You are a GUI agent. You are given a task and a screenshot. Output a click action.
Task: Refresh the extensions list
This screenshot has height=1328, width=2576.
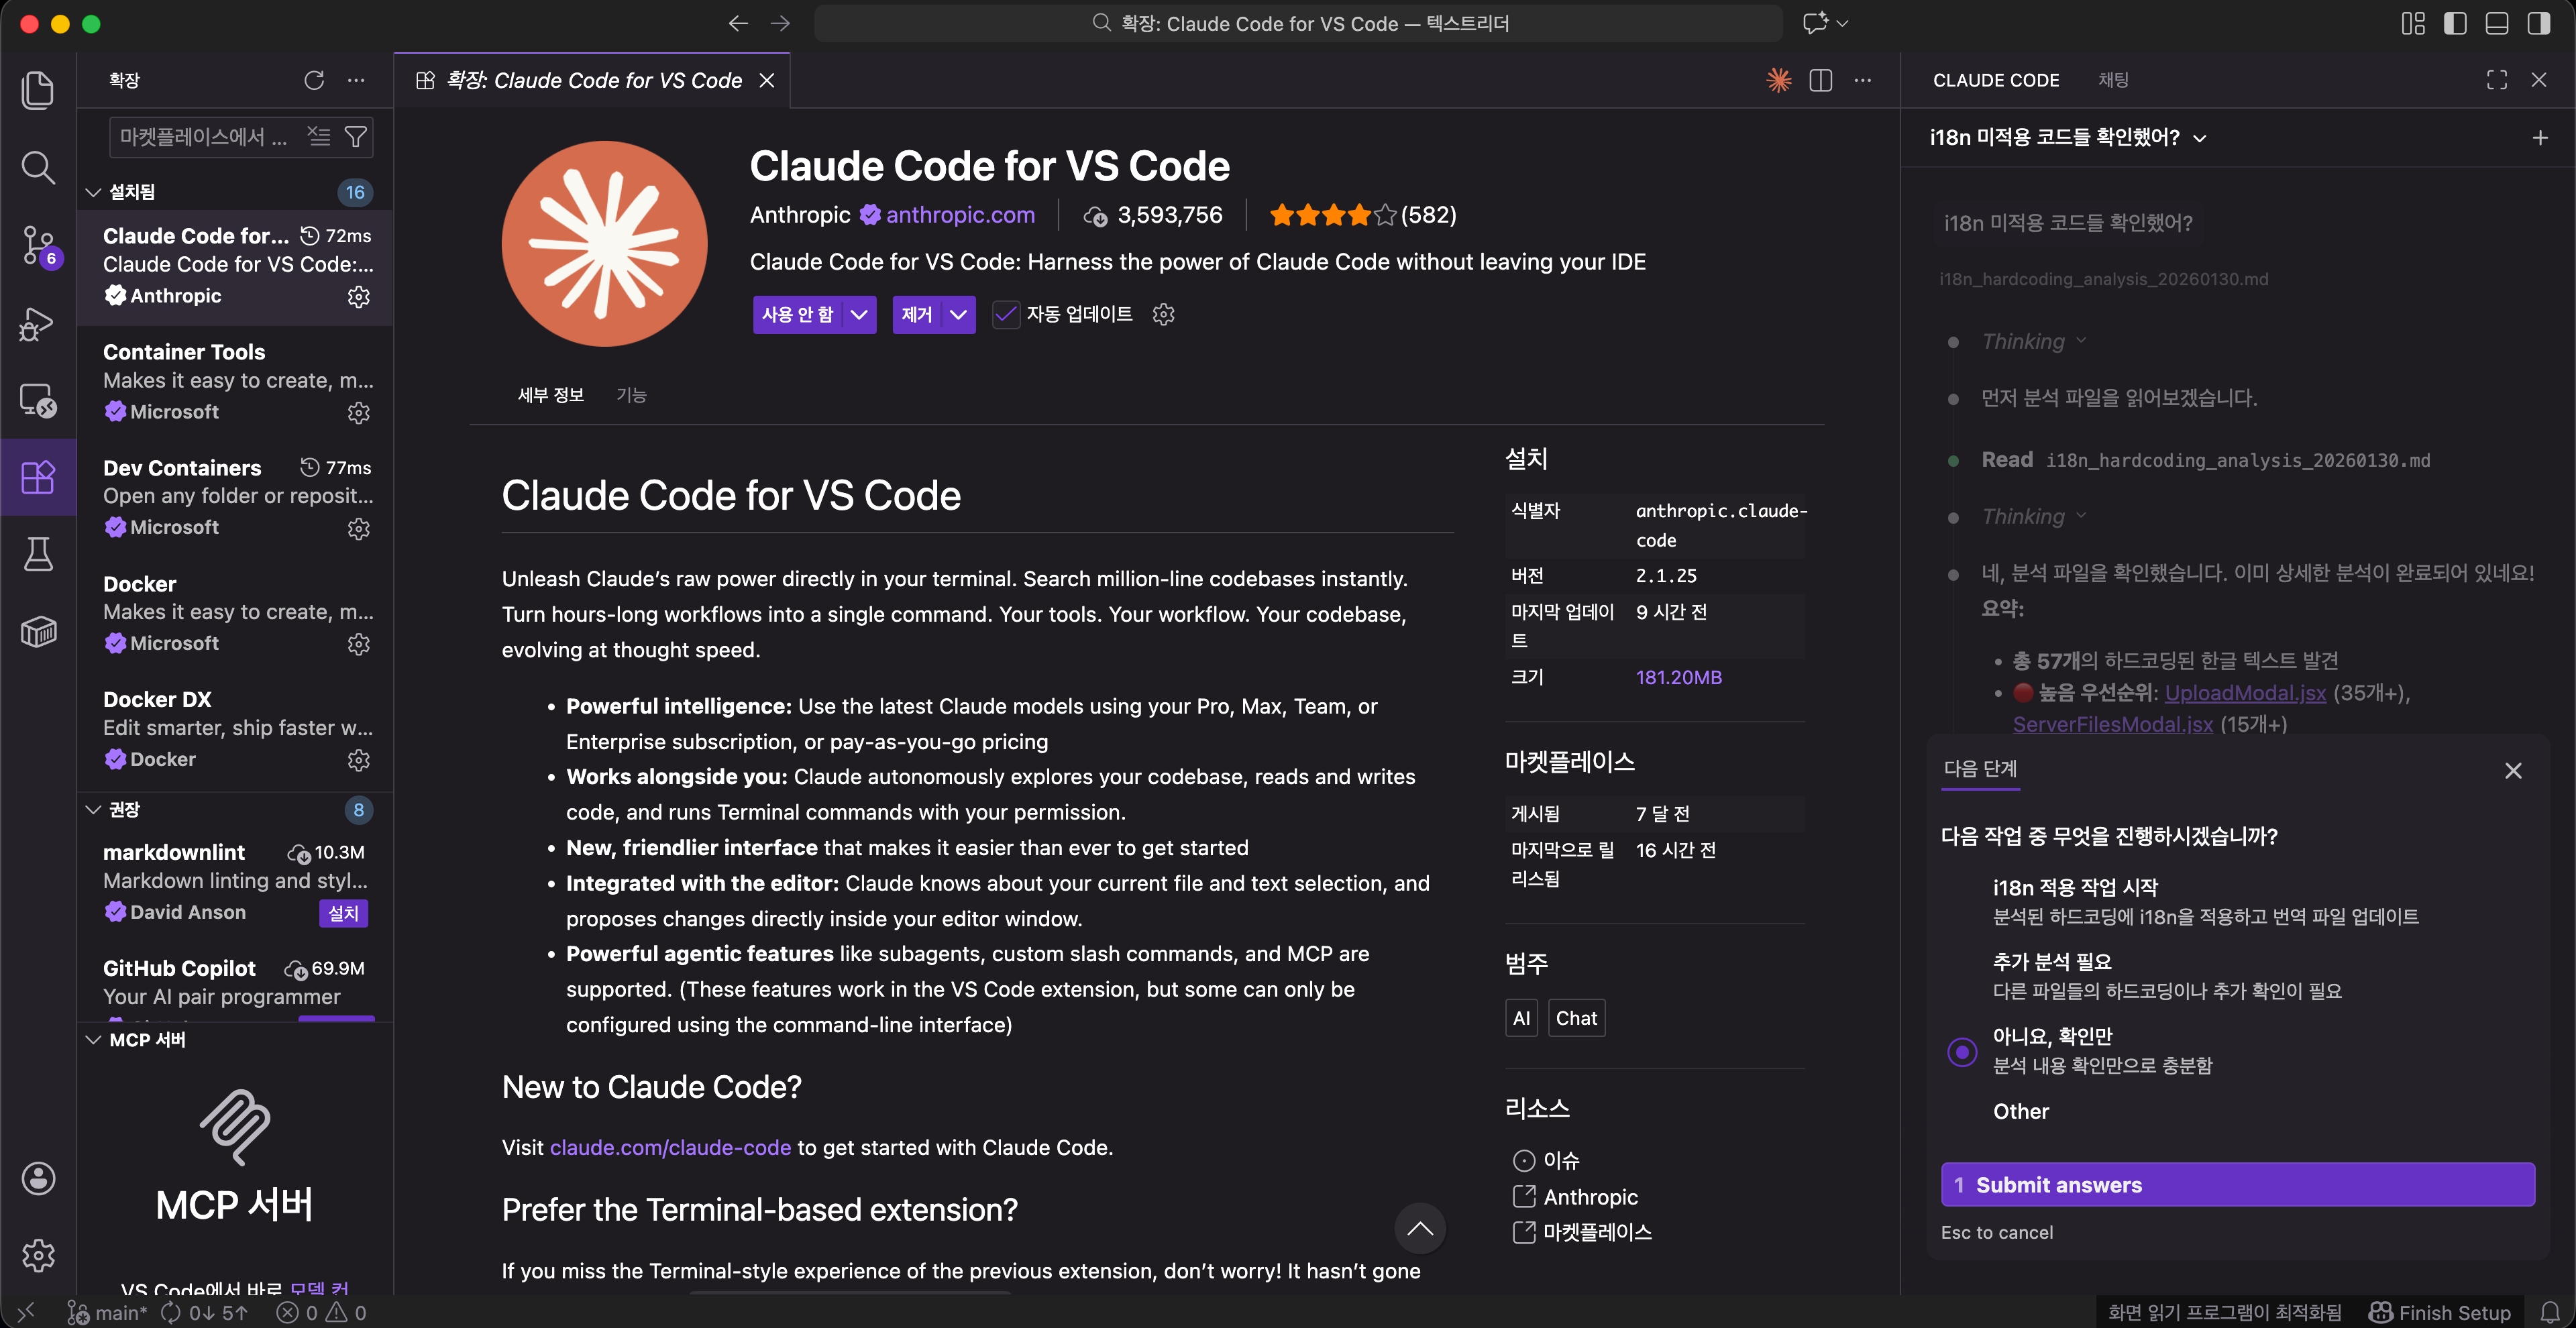(314, 80)
